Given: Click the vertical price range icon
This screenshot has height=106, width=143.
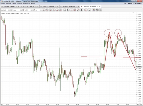Looking at the screenshot, I should (x=68, y=10).
